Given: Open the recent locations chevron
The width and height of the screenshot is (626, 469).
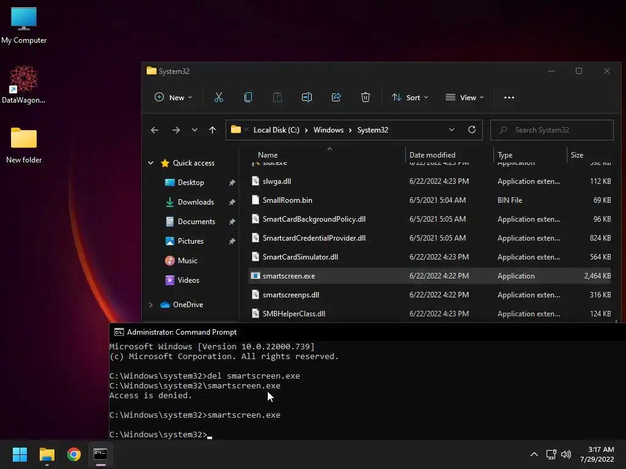Looking at the screenshot, I should click(194, 130).
